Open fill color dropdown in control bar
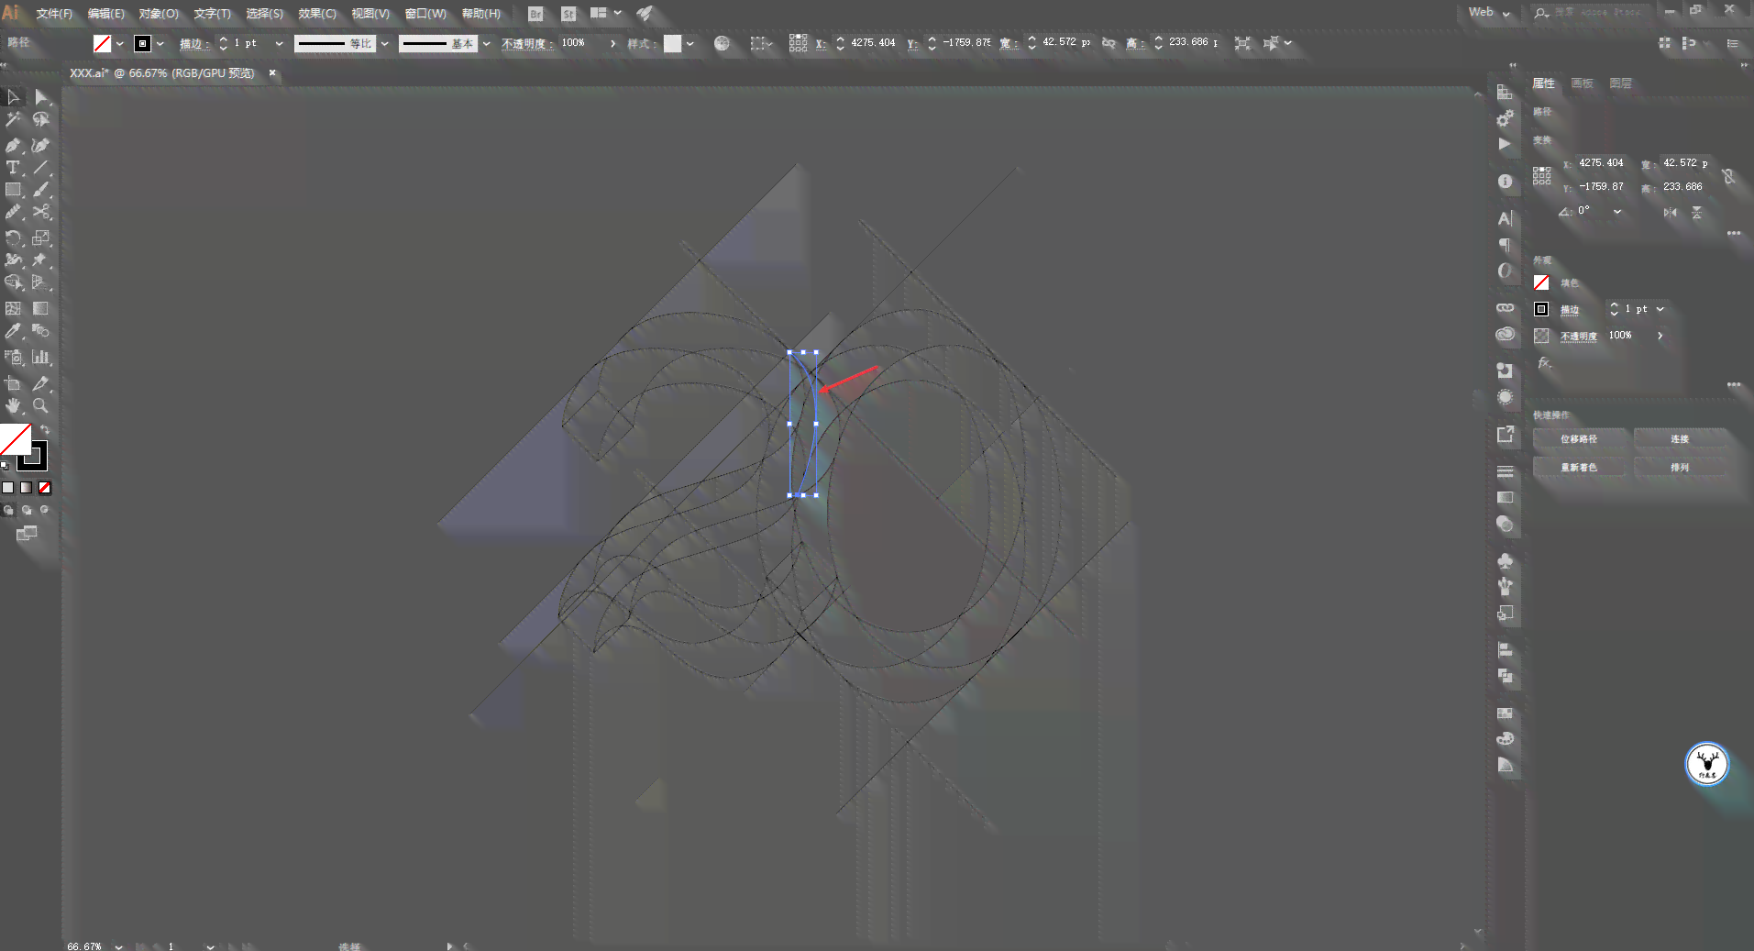 pyautogui.click(x=119, y=43)
